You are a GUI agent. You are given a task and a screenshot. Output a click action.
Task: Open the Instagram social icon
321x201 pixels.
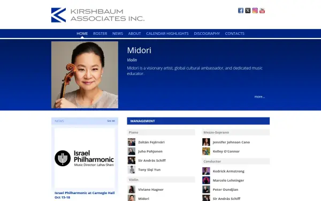tap(255, 11)
